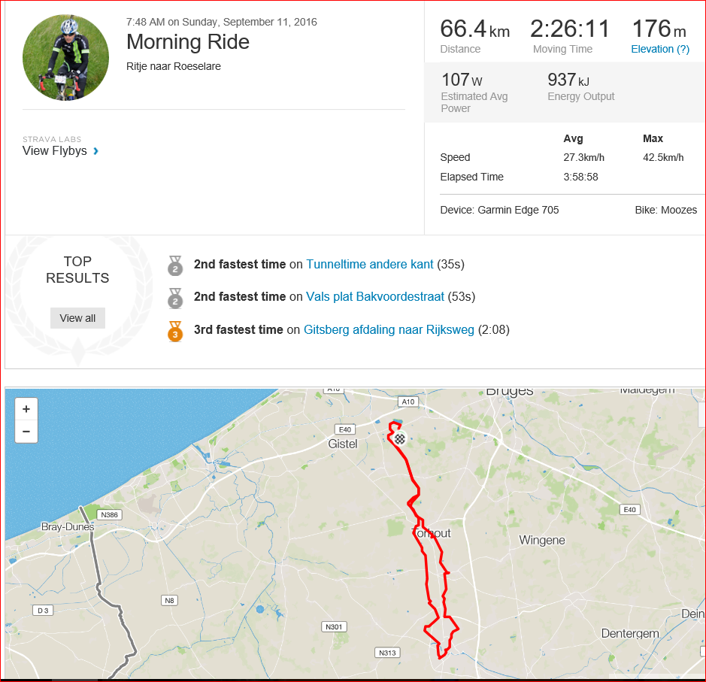
Task: Click the Gistel town label on map
Action: 343,444
